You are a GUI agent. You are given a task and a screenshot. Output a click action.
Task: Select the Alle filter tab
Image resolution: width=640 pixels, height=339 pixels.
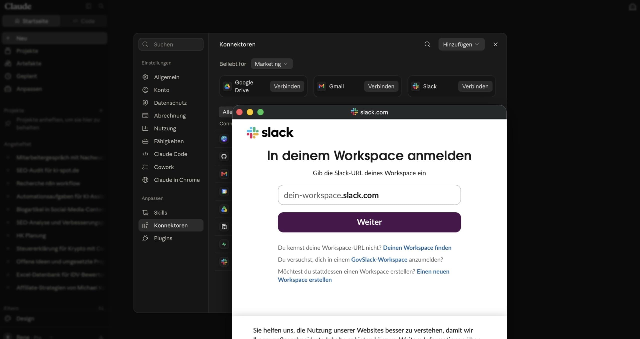tap(226, 112)
